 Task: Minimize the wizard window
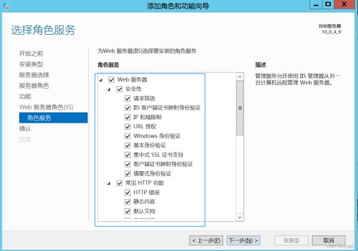316,5
